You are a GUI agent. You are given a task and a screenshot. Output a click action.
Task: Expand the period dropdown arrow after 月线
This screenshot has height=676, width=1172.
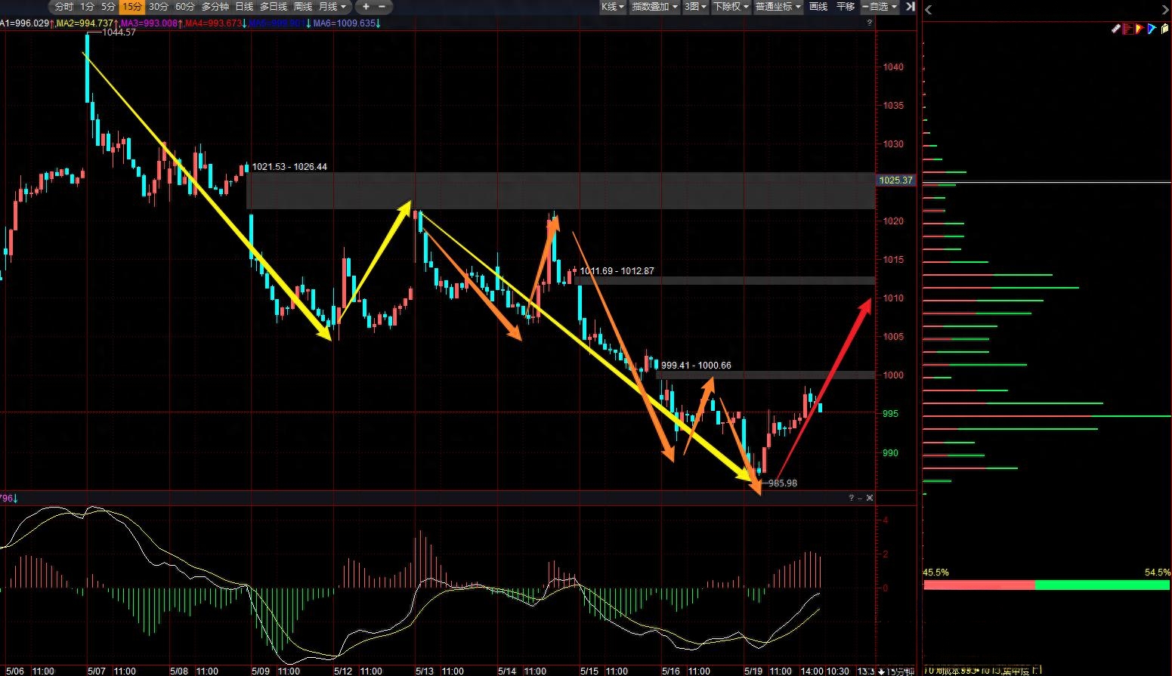(x=344, y=7)
